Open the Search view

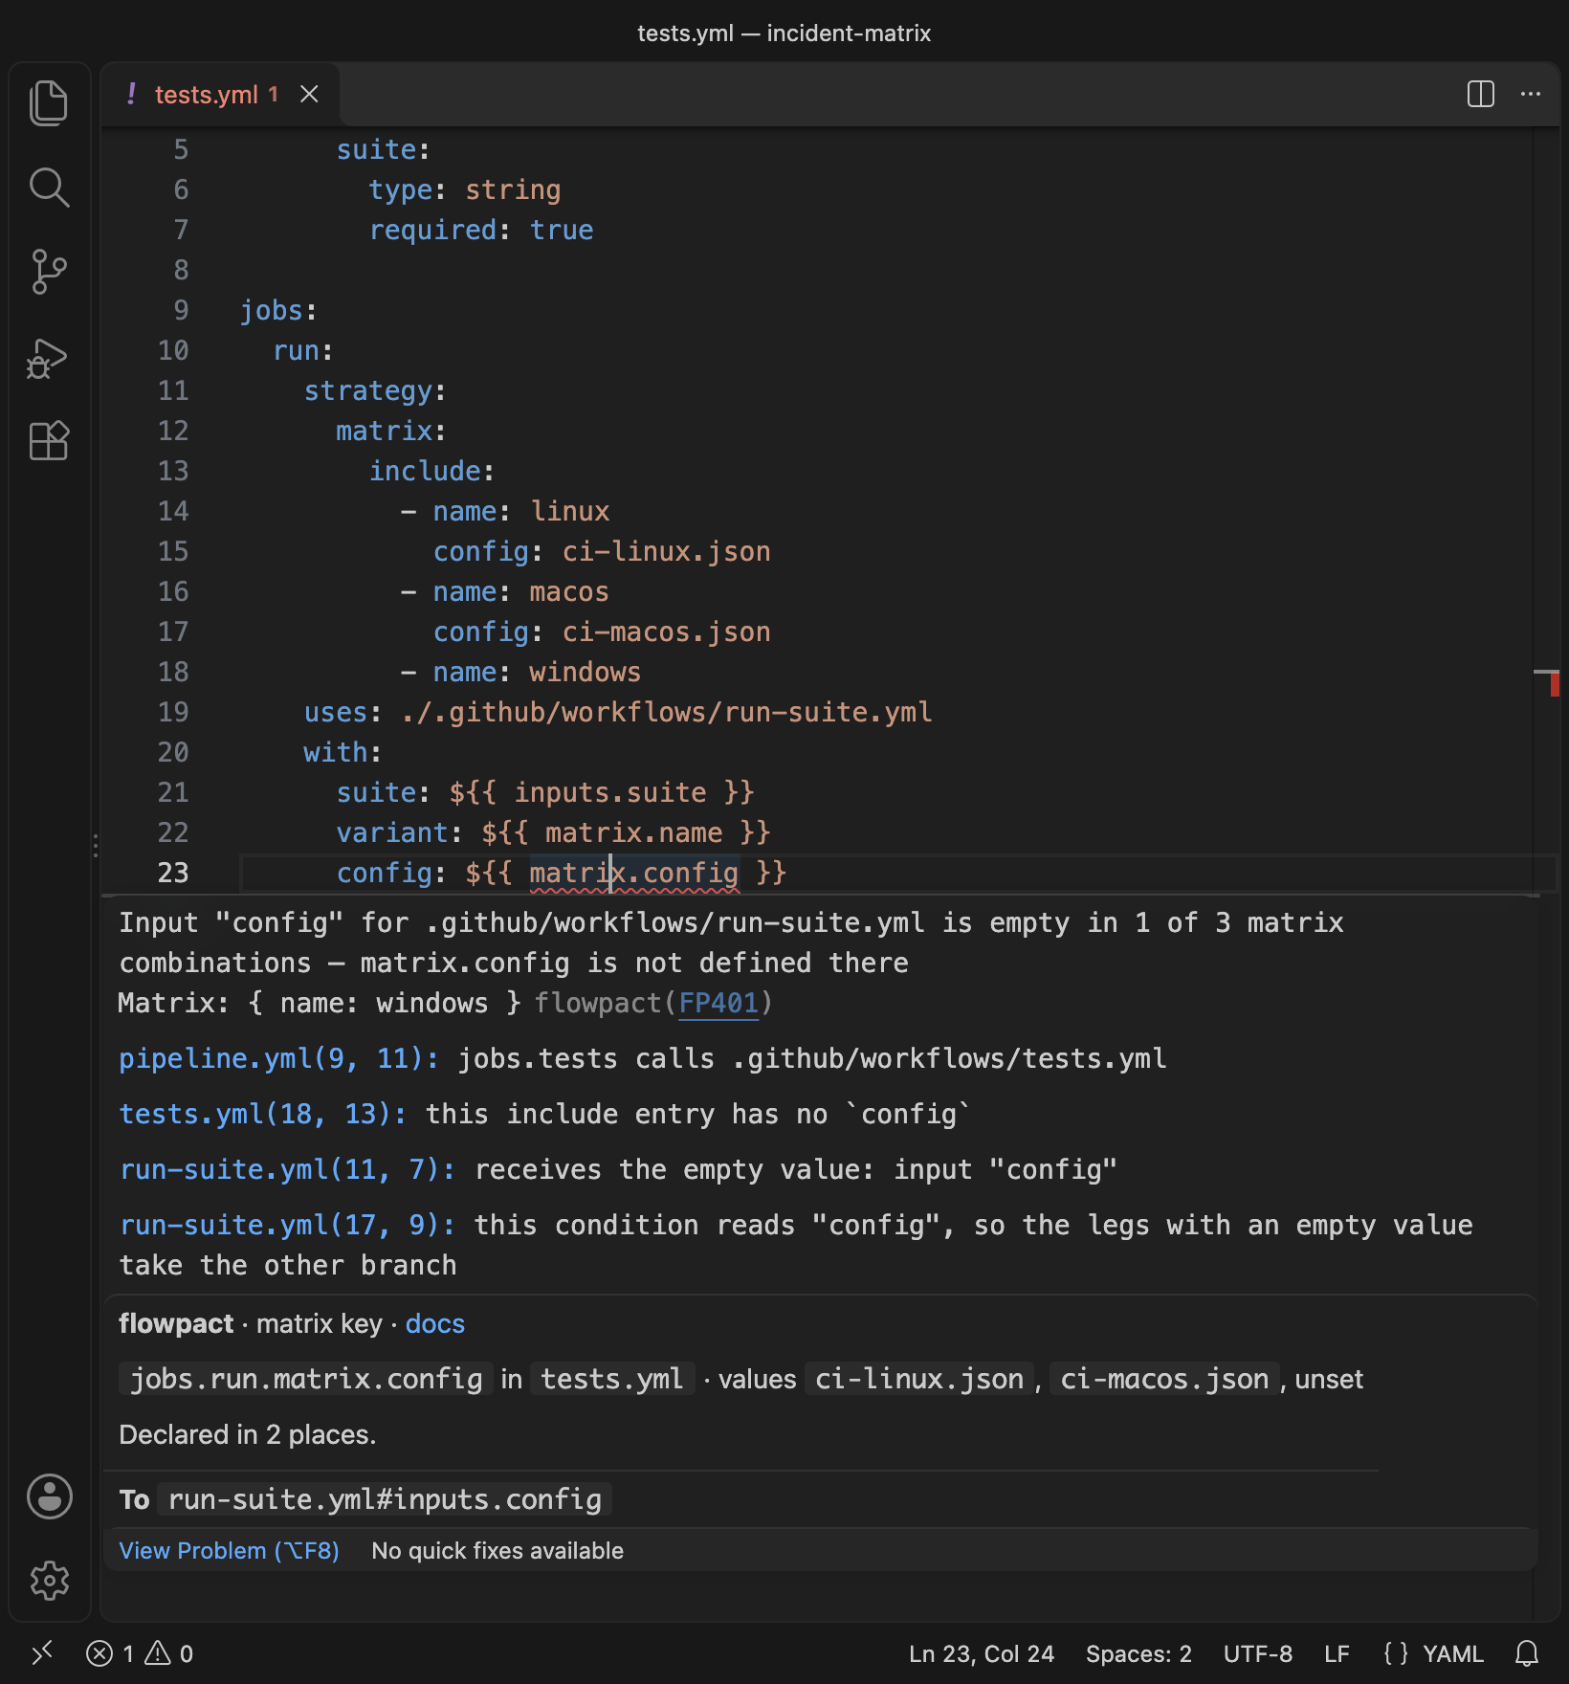(x=49, y=188)
